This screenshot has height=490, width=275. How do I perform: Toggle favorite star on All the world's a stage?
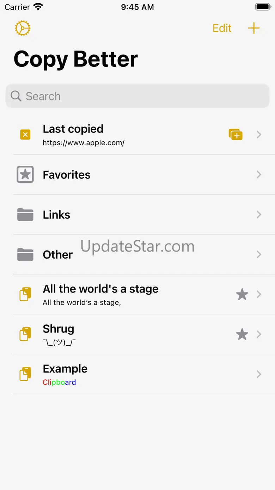click(242, 294)
